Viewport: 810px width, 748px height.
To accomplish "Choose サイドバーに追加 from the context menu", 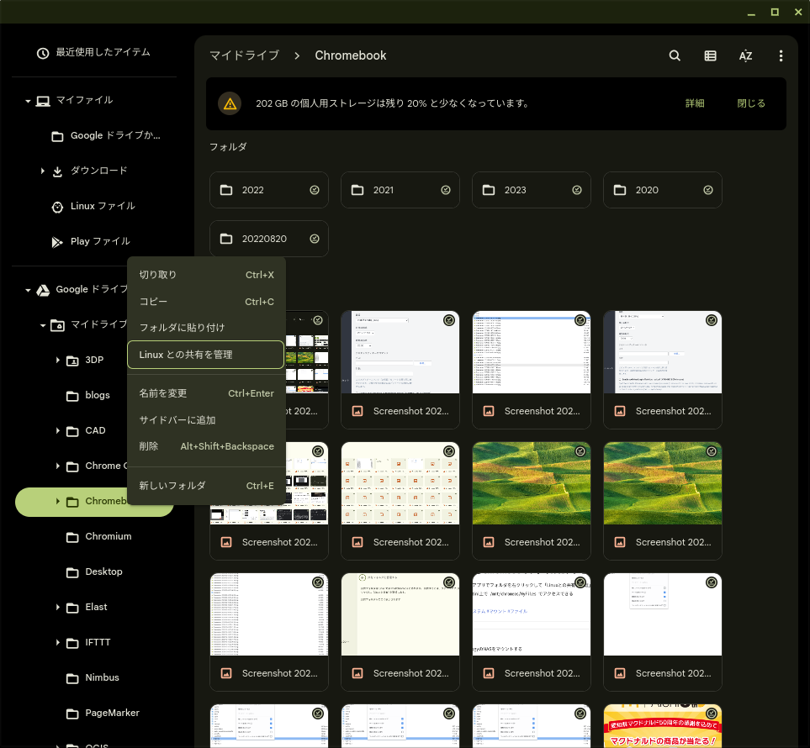I will click(206, 420).
